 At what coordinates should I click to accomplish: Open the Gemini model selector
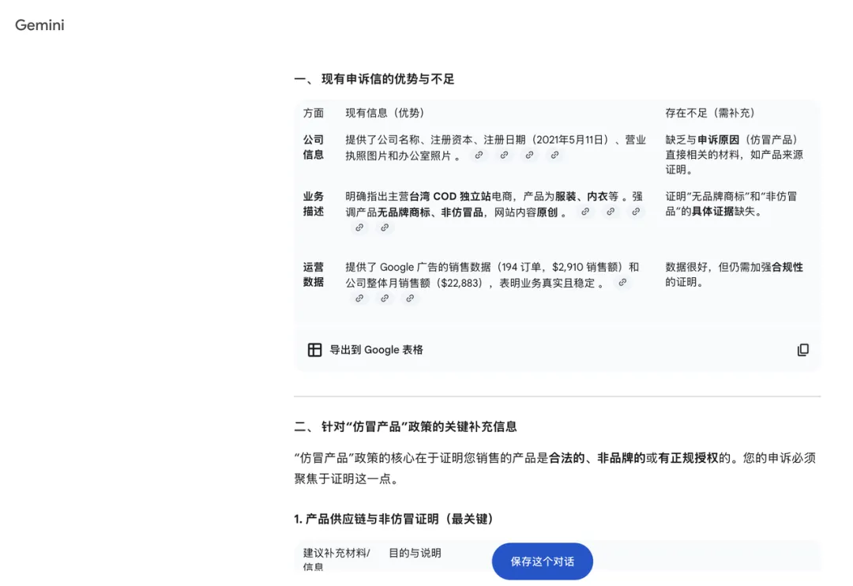click(38, 25)
